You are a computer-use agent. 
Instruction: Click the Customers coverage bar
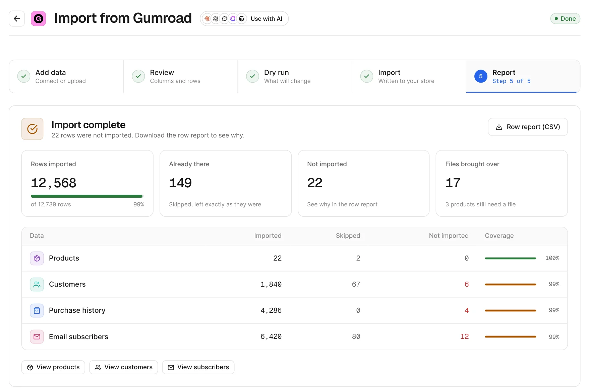click(510, 284)
